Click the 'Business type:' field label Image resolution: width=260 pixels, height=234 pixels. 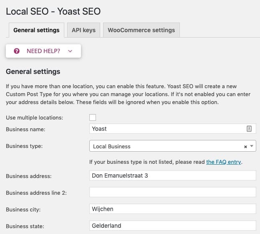(x=24, y=146)
